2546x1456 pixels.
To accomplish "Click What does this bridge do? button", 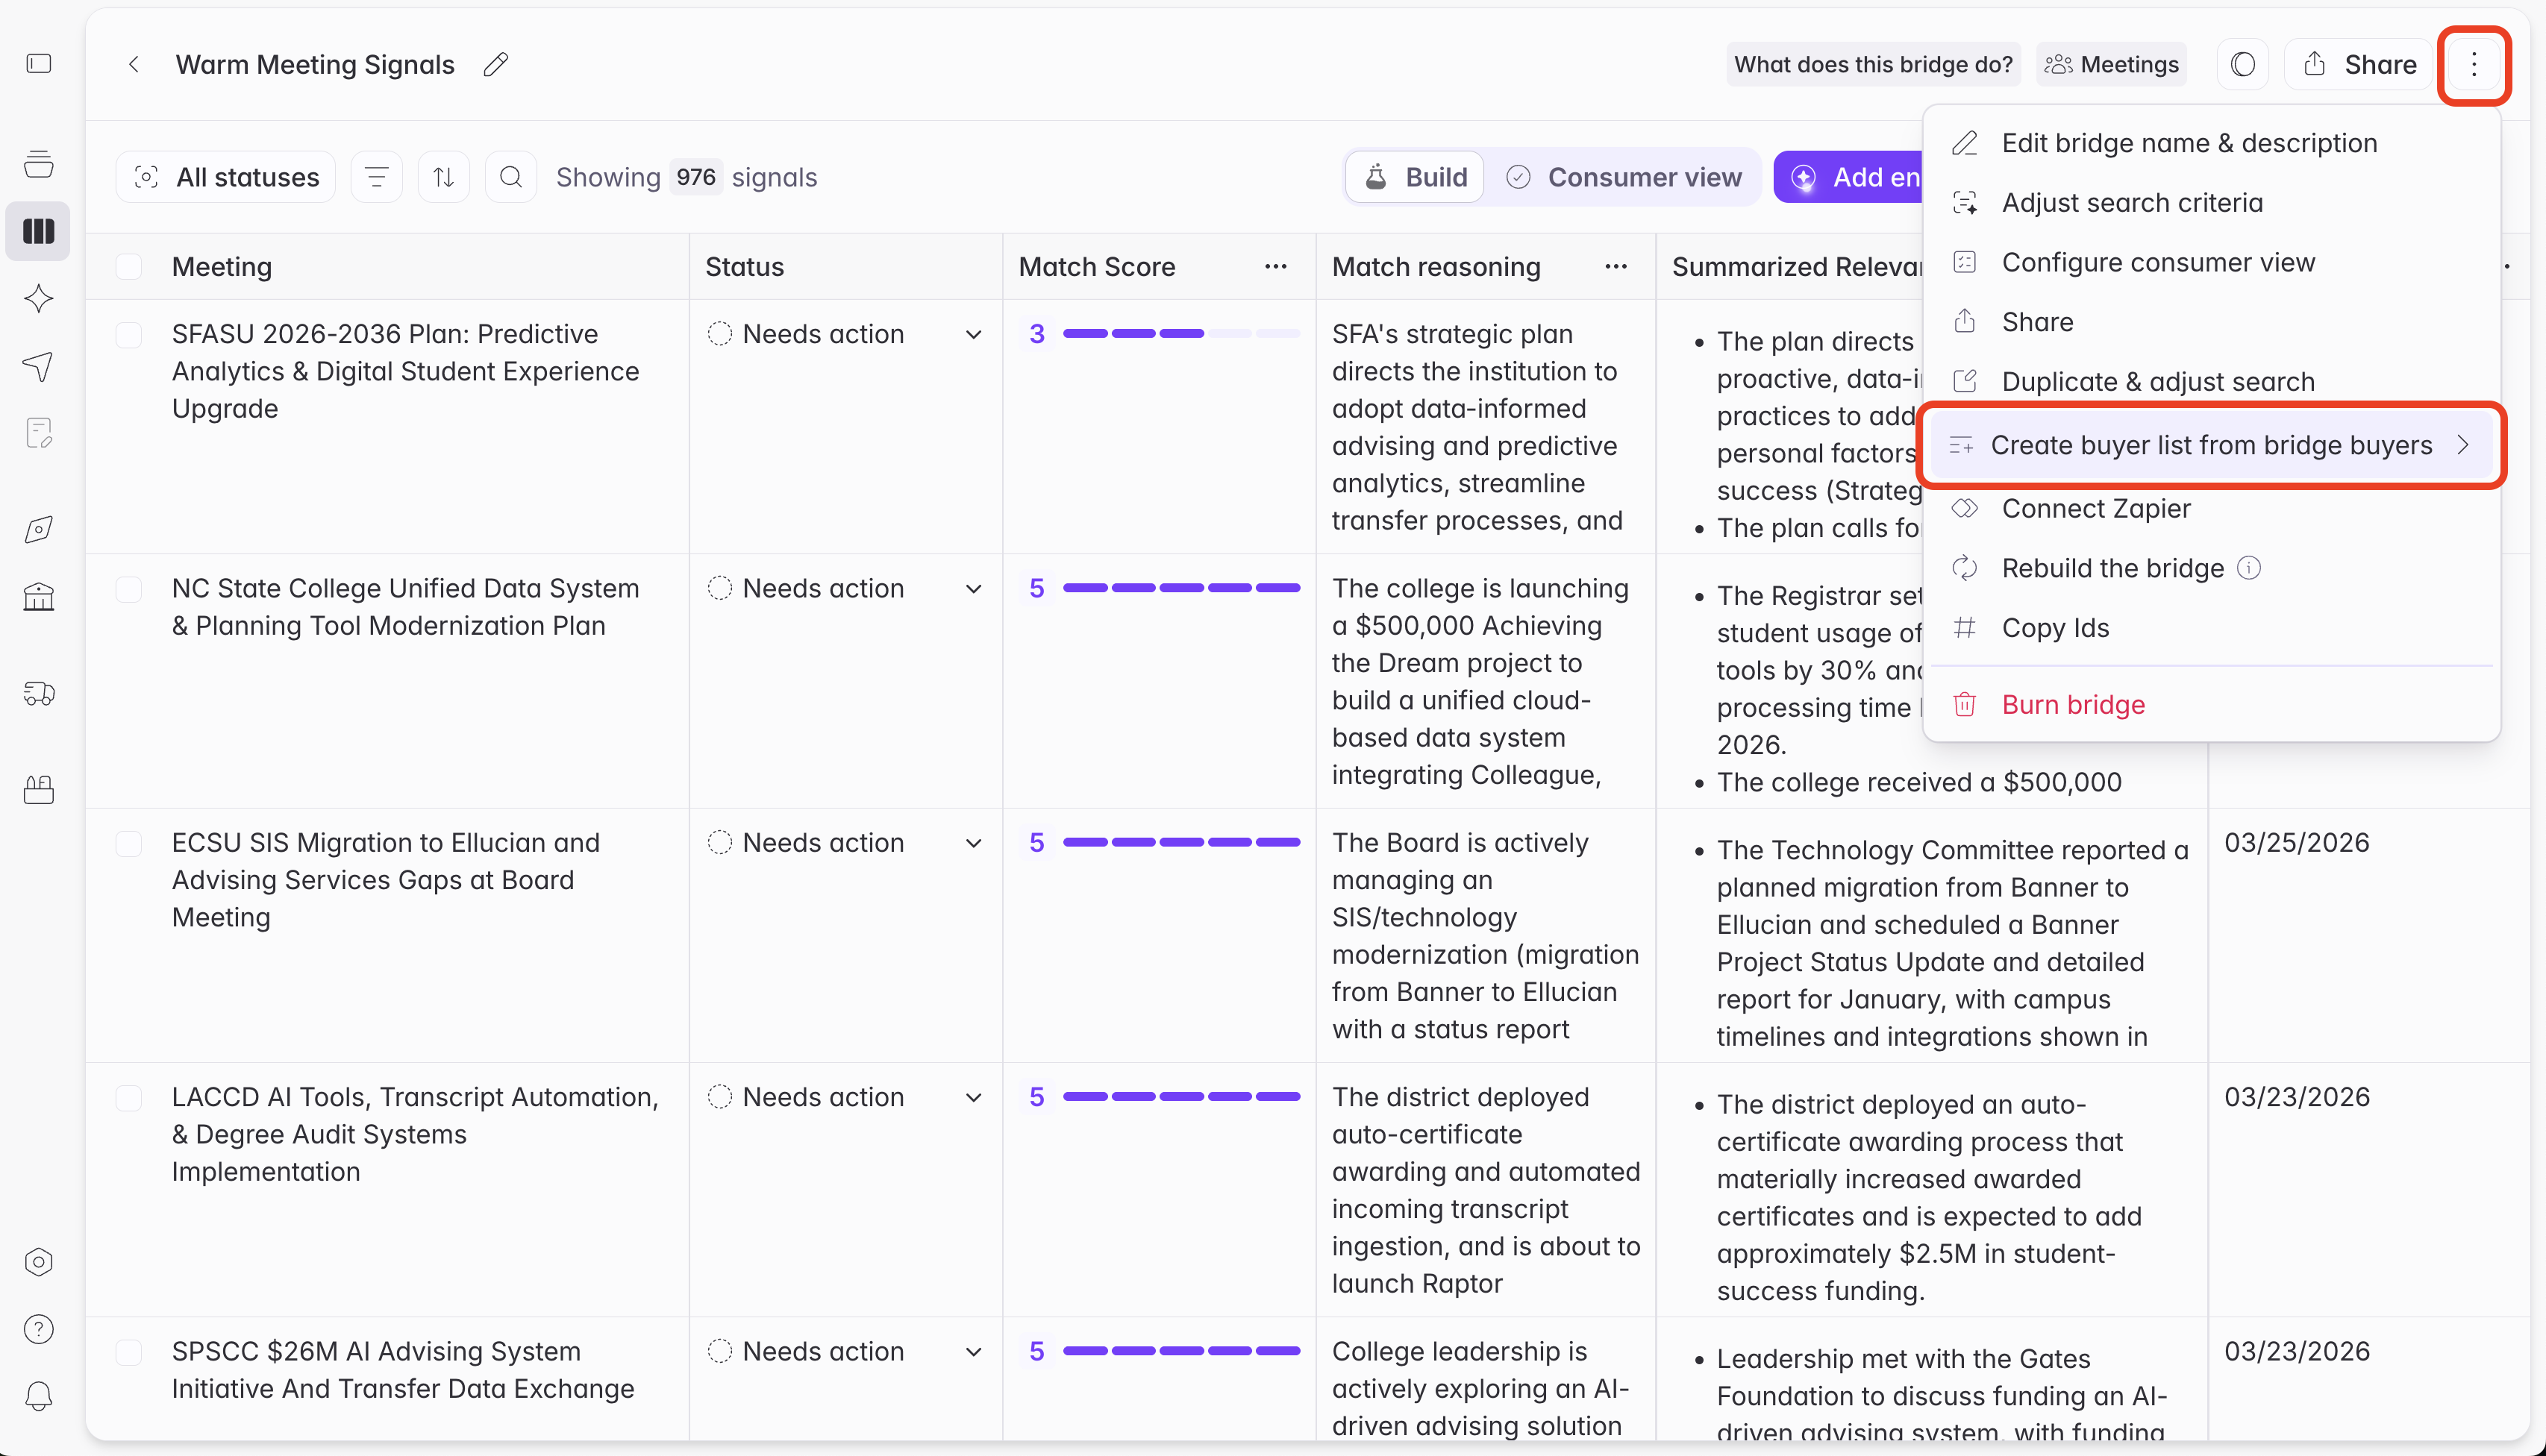I will click(1873, 64).
